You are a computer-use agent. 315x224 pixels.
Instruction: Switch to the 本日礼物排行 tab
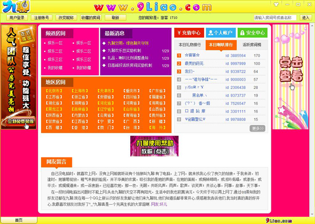coord(190,44)
